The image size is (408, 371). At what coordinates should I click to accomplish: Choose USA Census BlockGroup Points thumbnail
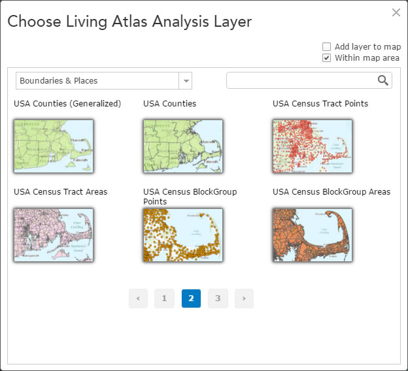coord(183,234)
